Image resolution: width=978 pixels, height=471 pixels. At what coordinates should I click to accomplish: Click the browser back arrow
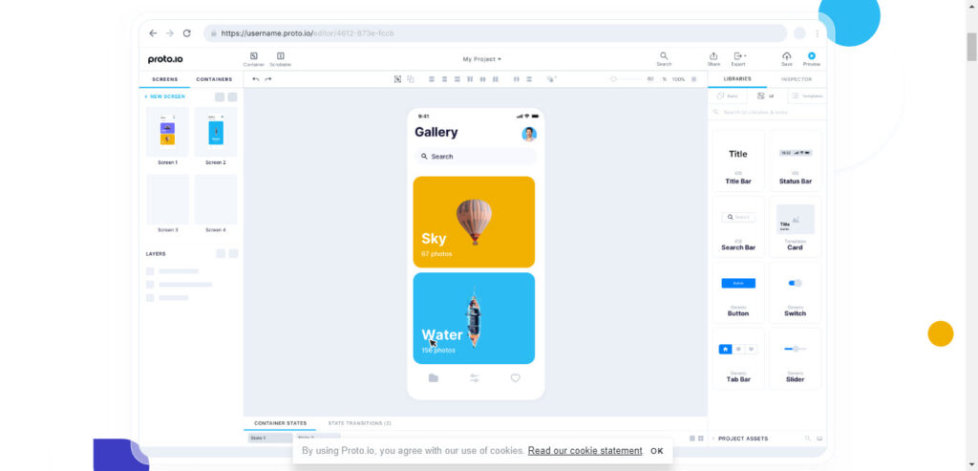153,33
